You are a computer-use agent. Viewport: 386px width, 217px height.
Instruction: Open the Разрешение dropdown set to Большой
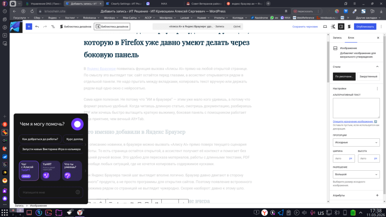[x=356, y=174]
